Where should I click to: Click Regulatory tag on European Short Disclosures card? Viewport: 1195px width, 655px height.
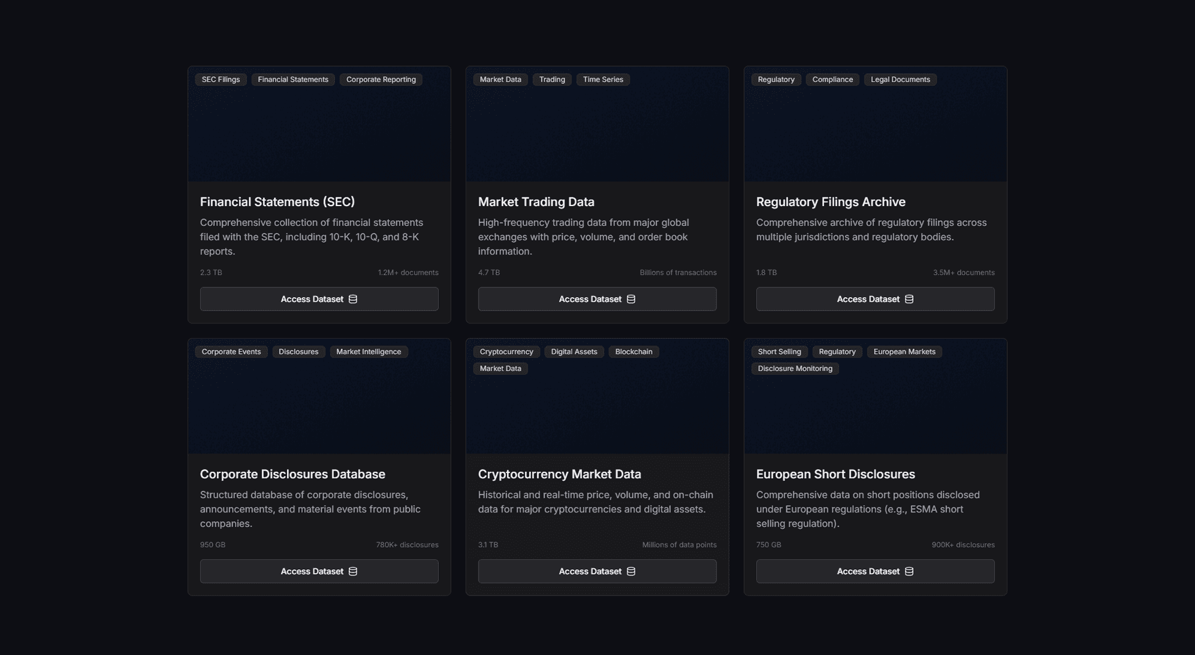click(837, 351)
